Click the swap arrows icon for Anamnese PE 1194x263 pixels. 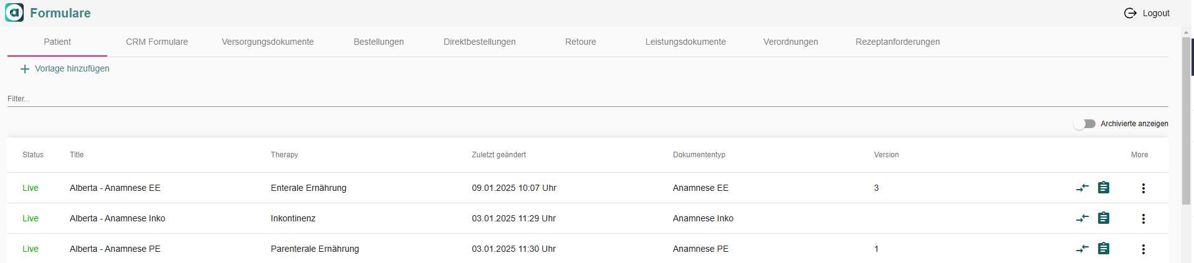[x=1082, y=249]
